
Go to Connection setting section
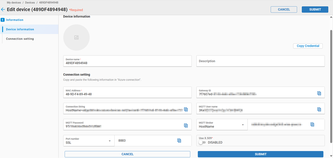[x=20, y=39]
